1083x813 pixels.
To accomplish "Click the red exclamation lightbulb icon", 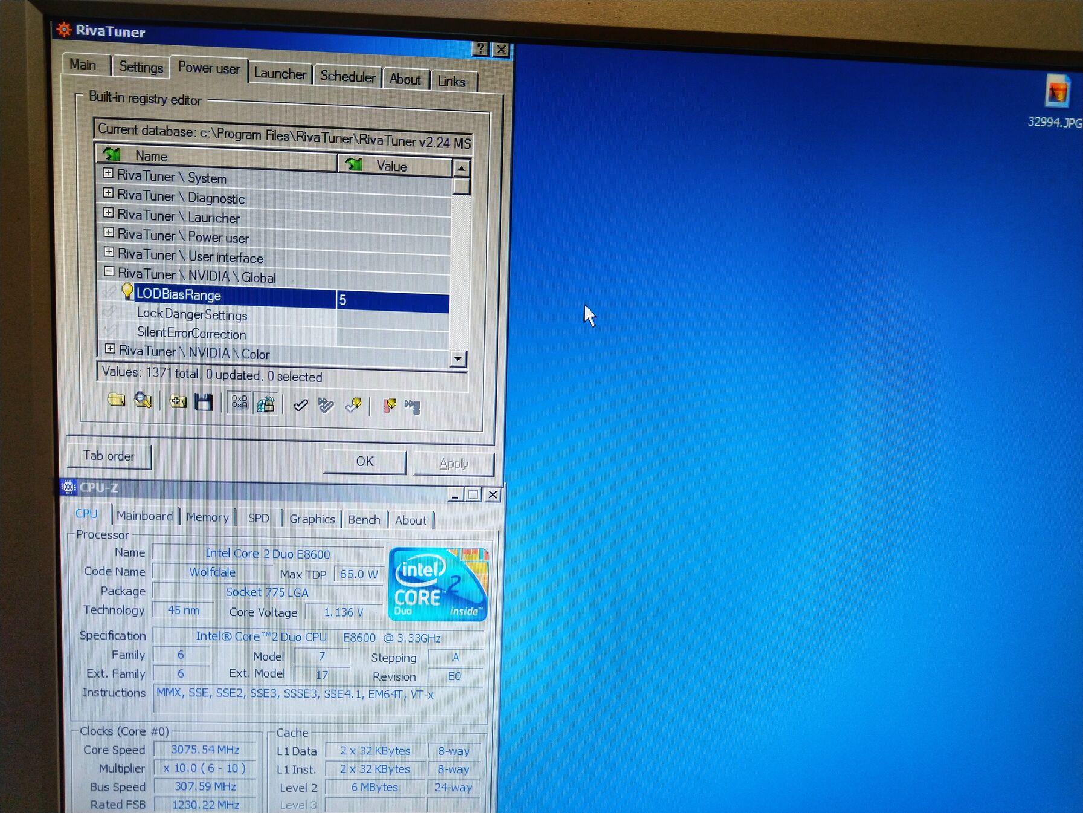I will 389,406.
